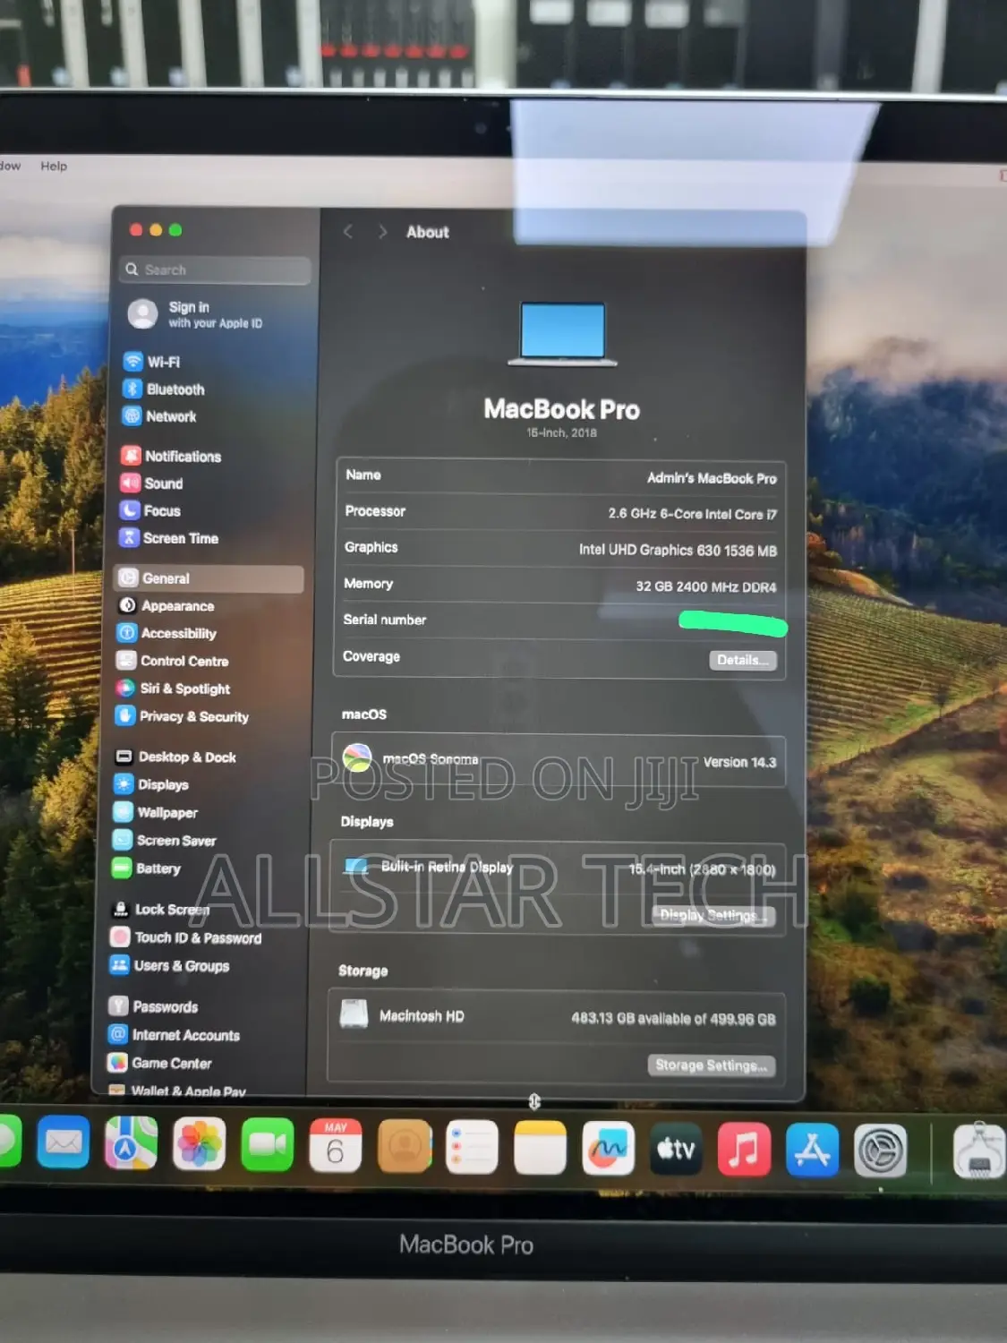The image size is (1007, 1343).
Task: Open Accessibility settings
Action: click(167, 633)
